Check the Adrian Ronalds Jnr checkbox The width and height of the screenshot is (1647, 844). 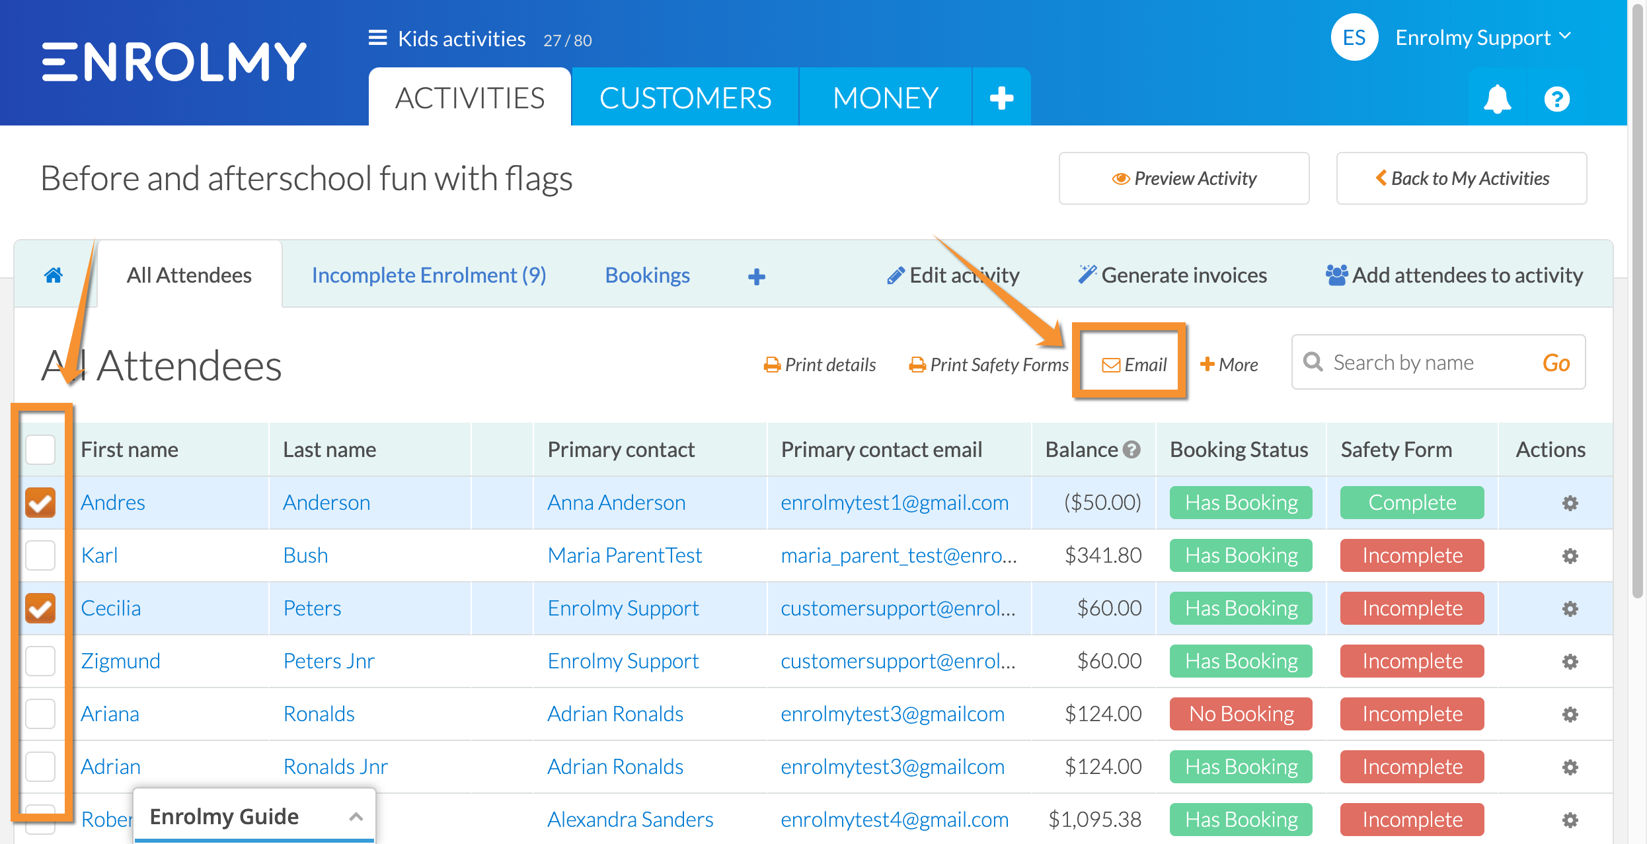pyautogui.click(x=40, y=767)
